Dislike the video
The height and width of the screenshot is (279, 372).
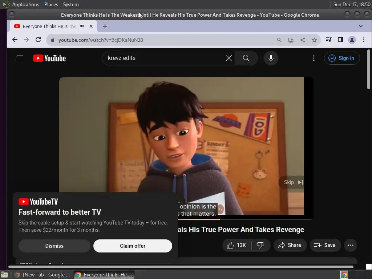coord(260,245)
